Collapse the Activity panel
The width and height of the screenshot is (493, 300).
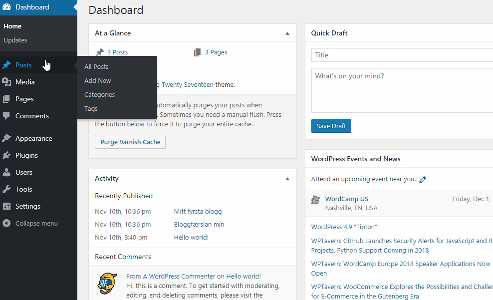[x=287, y=179]
